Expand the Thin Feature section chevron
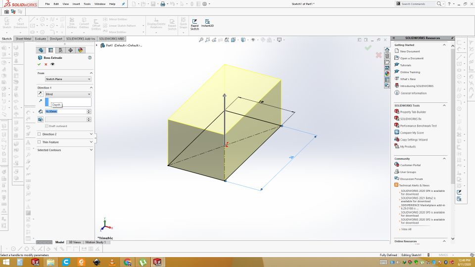This screenshot has height=267, width=475. tap(91, 142)
